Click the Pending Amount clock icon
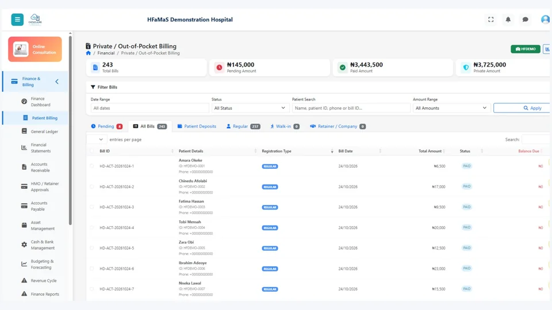Screen dimensions: 552x310 (219, 68)
